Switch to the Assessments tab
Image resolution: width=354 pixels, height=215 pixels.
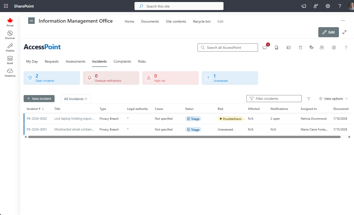pos(75,61)
